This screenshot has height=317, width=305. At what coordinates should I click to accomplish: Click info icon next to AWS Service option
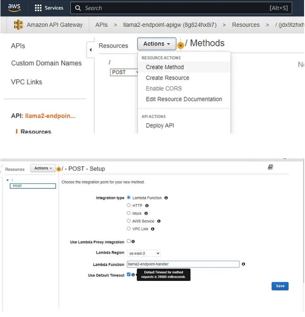[x=159, y=221]
